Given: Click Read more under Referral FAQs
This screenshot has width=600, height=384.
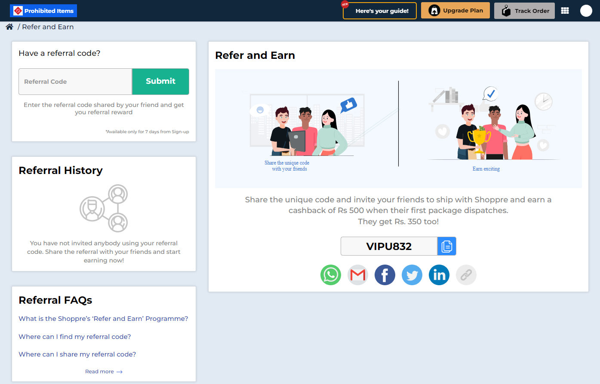Looking at the screenshot, I should click(x=104, y=372).
